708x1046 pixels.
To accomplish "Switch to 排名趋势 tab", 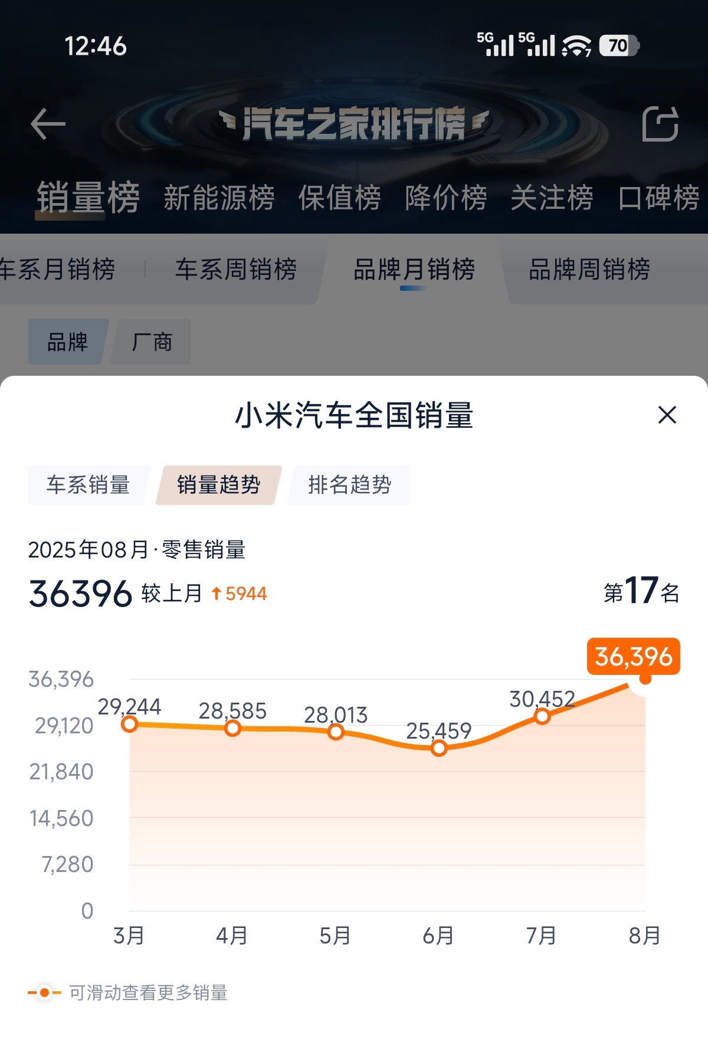I will tap(349, 485).
